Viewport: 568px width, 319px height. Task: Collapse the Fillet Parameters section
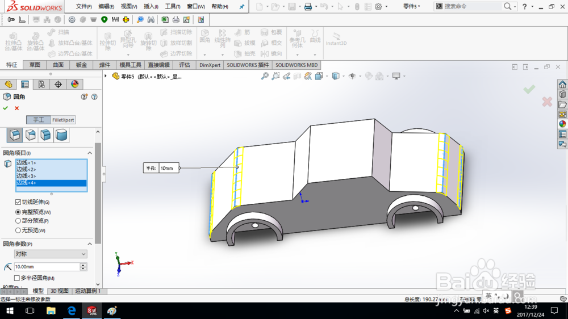point(90,244)
